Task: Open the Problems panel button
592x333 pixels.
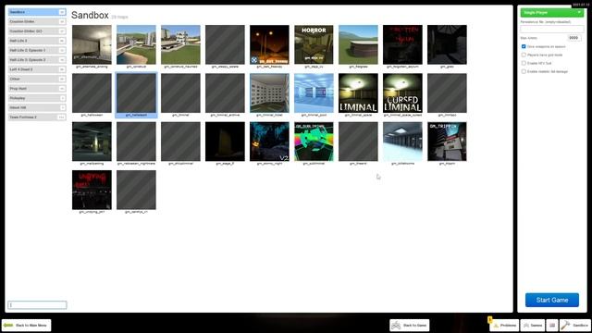Action: [x=504, y=325]
